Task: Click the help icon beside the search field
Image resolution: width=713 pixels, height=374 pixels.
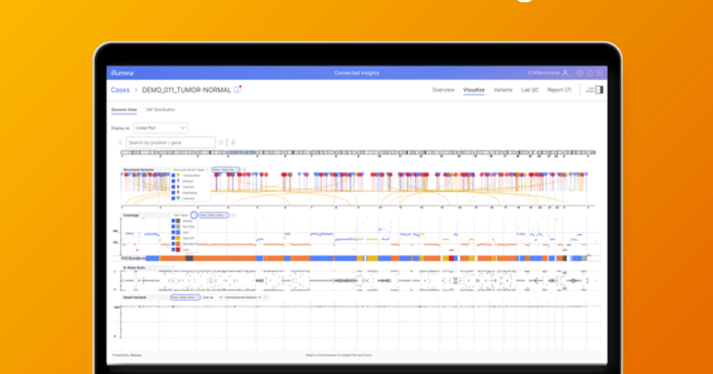Action: (x=220, y=142)
